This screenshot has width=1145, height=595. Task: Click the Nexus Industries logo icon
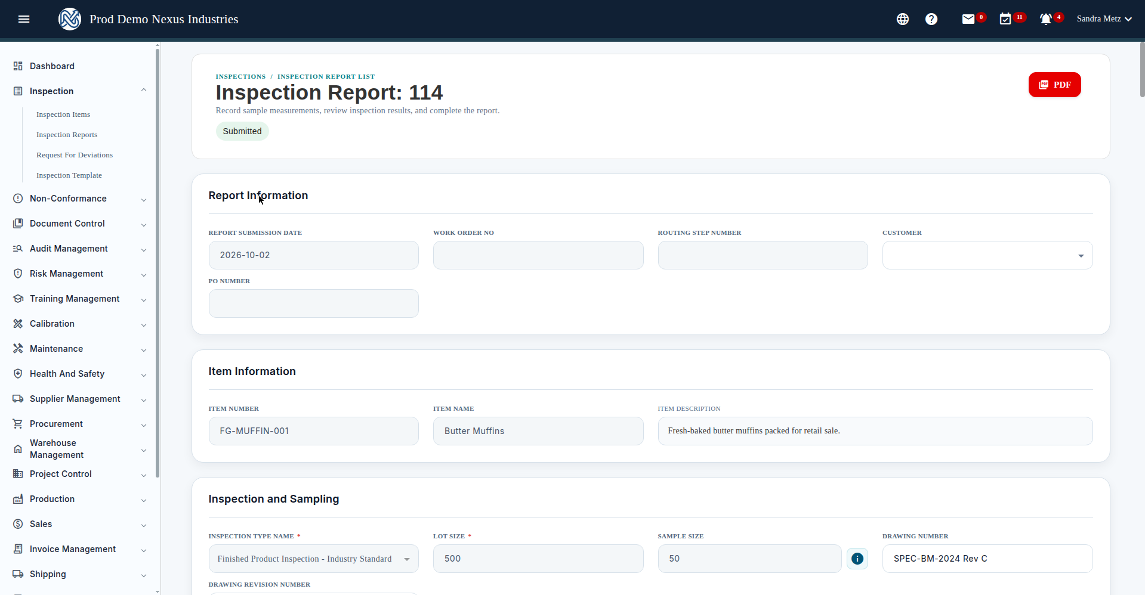pos(70,19)
